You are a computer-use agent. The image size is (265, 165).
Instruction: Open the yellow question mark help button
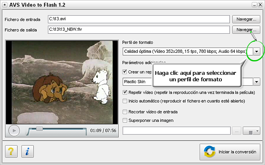(x=11, y=151)
